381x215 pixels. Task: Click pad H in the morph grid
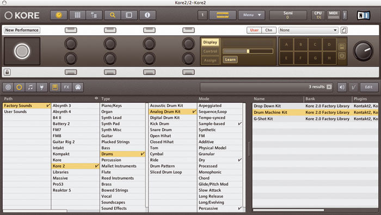pyautogui.click(x=329, y=58)
